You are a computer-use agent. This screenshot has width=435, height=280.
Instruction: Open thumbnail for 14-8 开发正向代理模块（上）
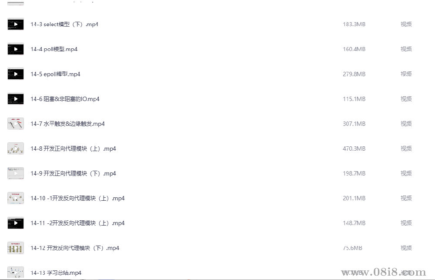coord(16,148)
